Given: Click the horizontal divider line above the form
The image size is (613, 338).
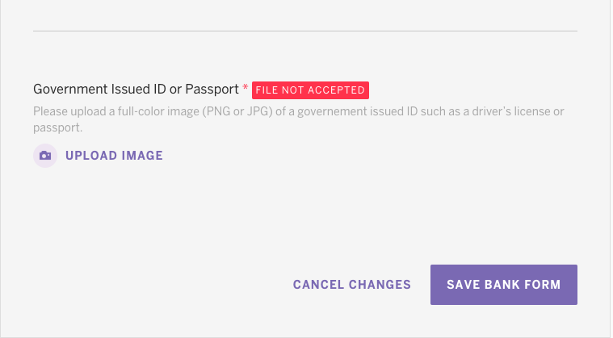Looking at the screenshot, I should click(305, 31).
